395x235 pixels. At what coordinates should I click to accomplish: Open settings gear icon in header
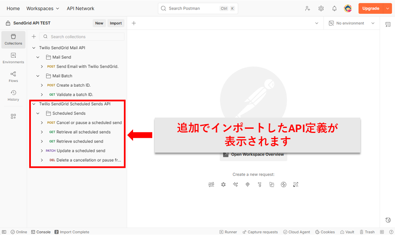pos(321,8)
